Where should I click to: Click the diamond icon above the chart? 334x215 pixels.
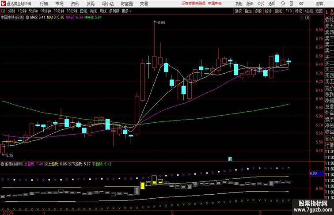point(302,18)
